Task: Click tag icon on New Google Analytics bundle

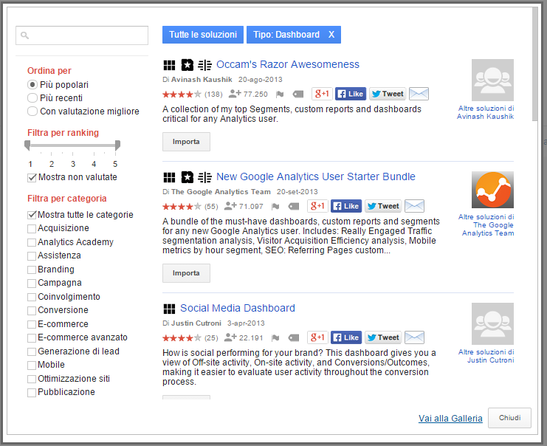Action: click(294, 207)
